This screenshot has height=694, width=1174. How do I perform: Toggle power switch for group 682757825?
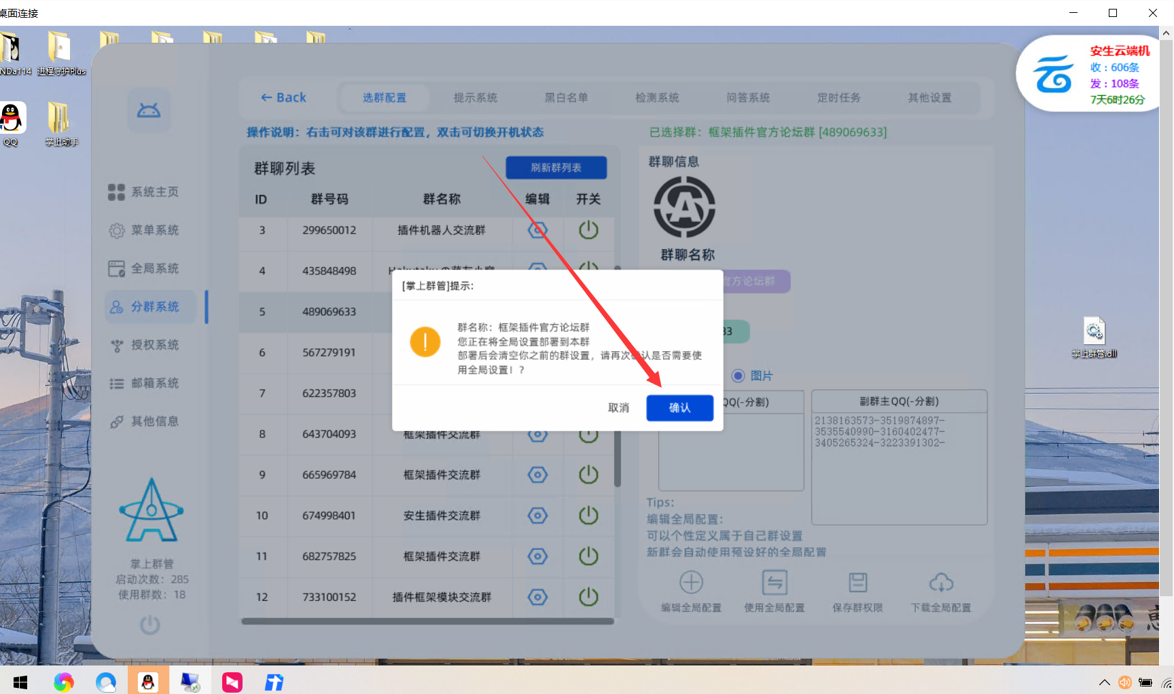(x=588, y=556)
